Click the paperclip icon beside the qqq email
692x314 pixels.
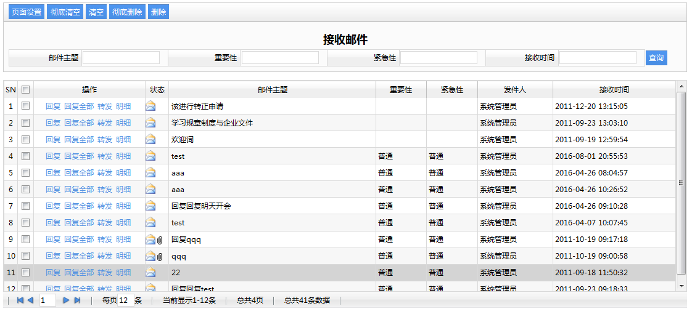(x=159, y=256)
